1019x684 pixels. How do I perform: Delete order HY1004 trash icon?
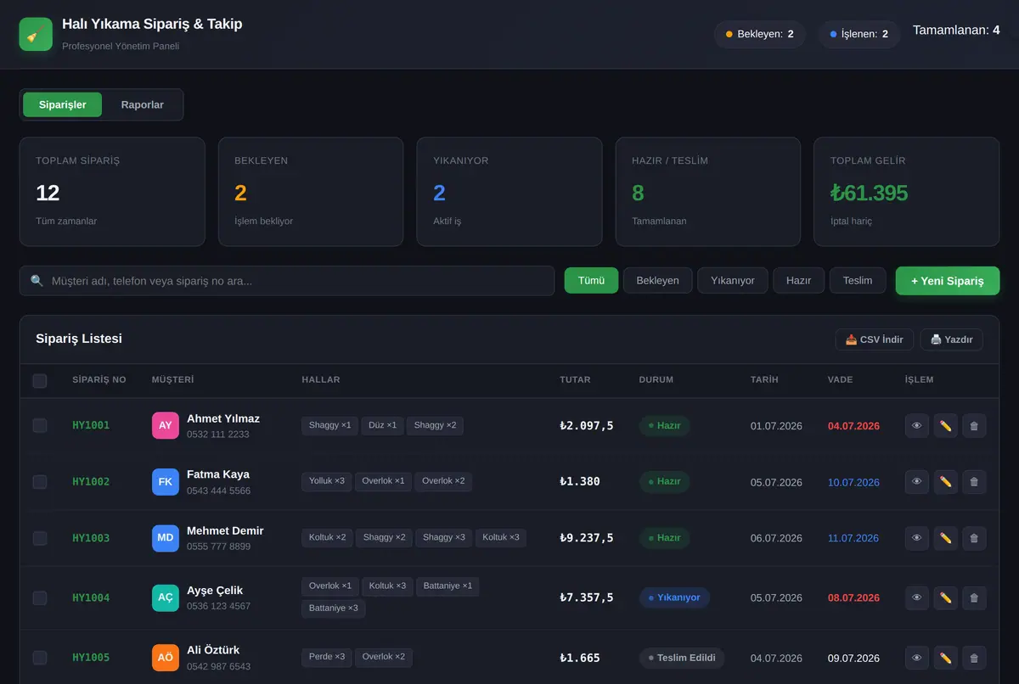click(x=974, y=597)
